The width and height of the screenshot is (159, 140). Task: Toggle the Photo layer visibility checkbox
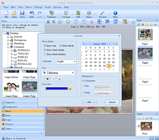pyautogui.click(x=139, y=126)
